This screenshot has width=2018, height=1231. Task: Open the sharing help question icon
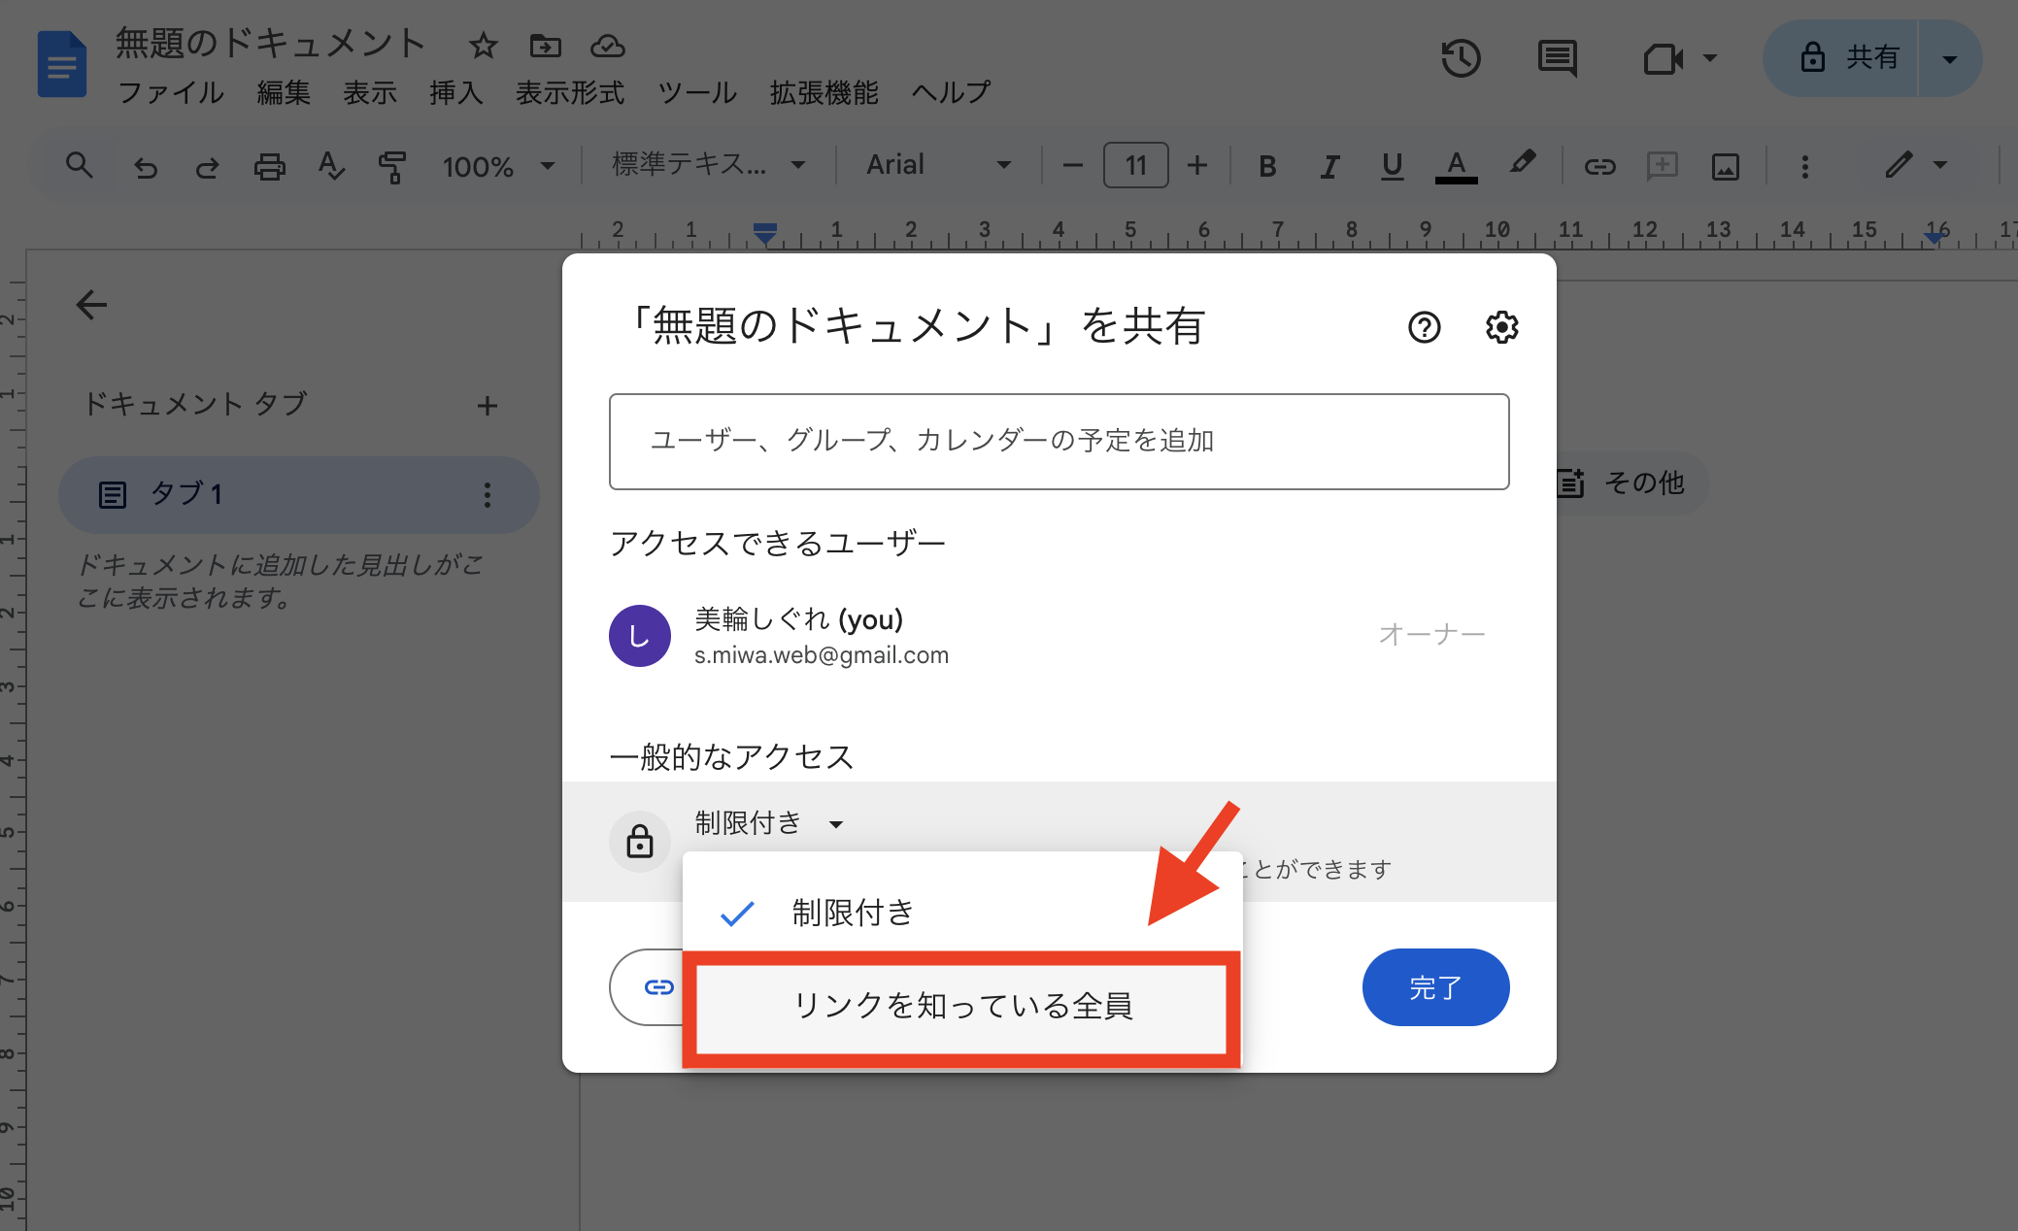click(1424, 328)
